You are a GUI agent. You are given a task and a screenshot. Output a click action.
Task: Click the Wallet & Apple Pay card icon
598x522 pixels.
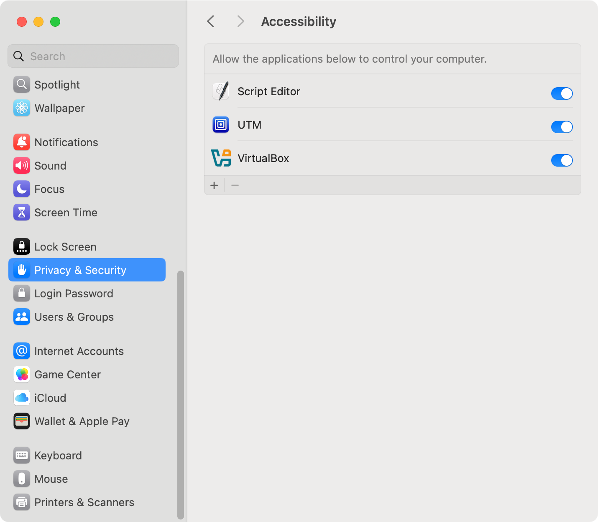(x=22, y=421)
